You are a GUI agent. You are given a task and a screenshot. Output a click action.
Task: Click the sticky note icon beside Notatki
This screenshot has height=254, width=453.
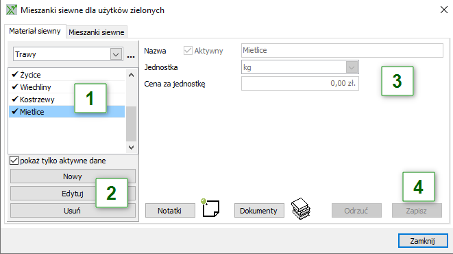210,208
